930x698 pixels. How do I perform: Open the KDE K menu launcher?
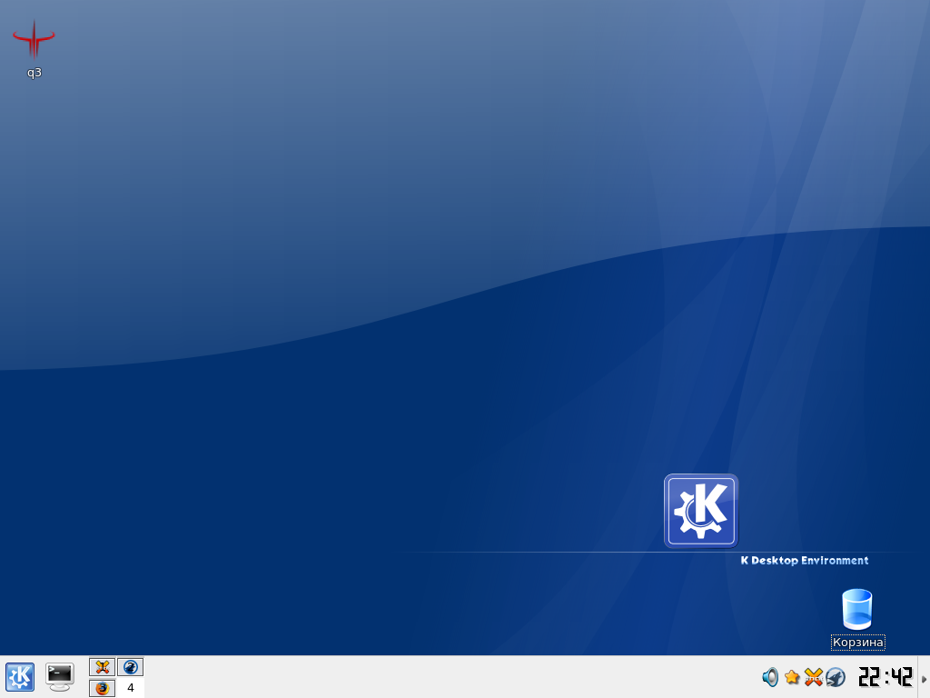pyautogui.click(x=20, y=677)
